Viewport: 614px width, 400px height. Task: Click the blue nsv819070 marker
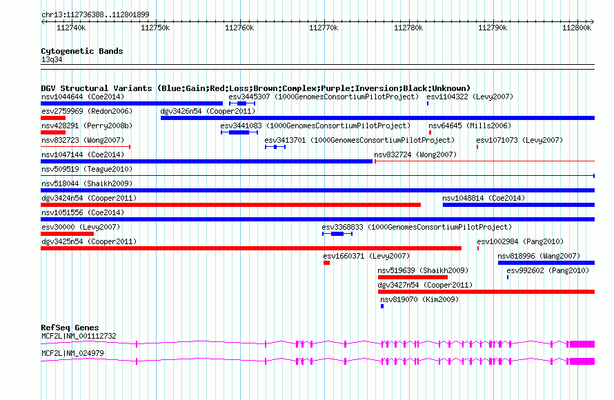[x=382, y=306]
